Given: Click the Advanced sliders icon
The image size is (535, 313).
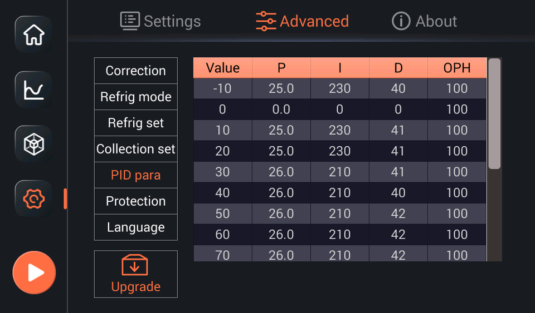Looking at the screenshot, I should click(266, 21).
